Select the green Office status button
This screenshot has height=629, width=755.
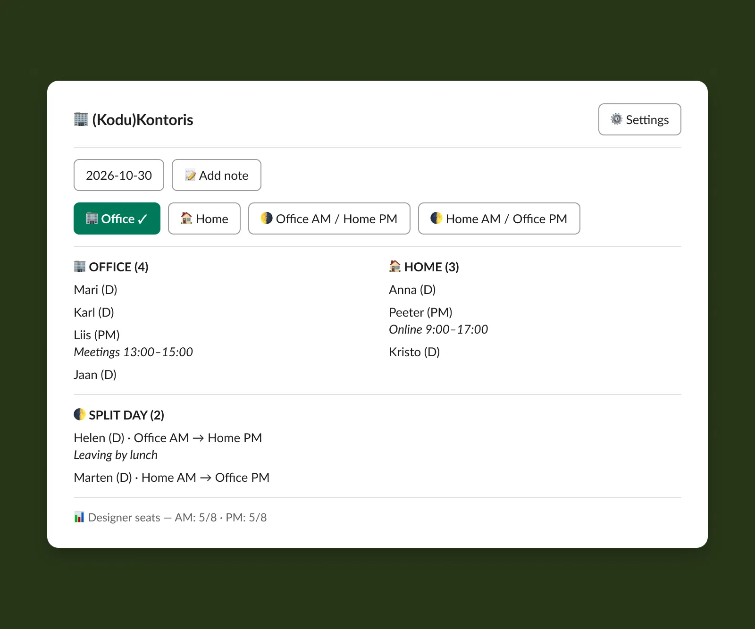click(117, 218)
